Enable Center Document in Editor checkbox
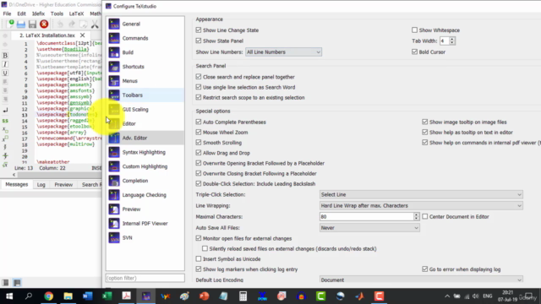The height and width of the screenshot is (304, 541). [x=424, y=216]
